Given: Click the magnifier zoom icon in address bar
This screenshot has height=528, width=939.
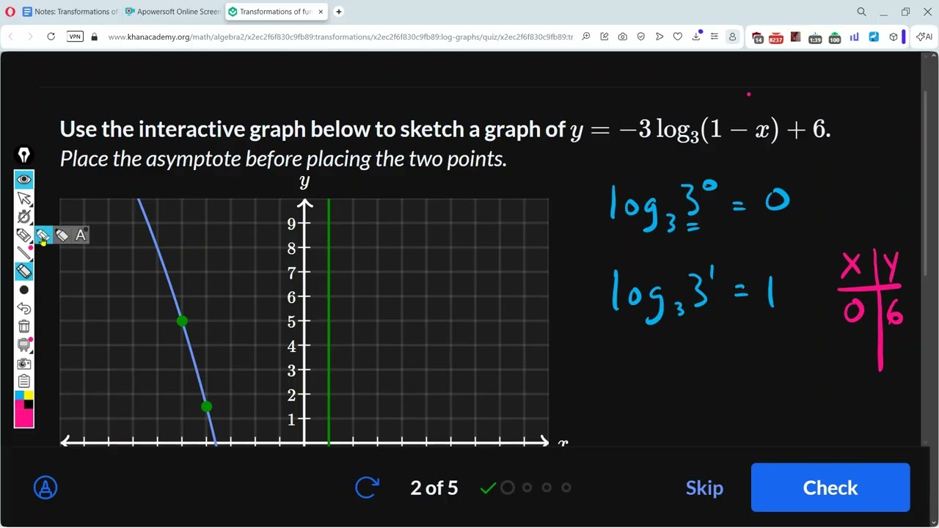Looking at the screenshot, I should pos(586,37).
